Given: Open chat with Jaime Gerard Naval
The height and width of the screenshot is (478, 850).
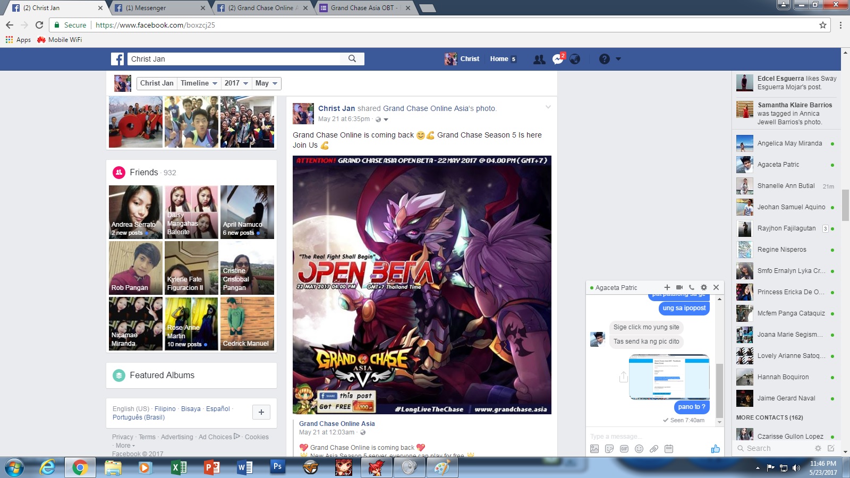Looking at the screenshot, I should point(785,398).
